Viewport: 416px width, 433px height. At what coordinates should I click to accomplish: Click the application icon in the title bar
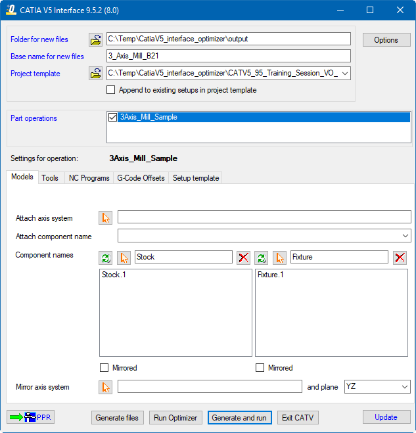(x=11, y=11)
